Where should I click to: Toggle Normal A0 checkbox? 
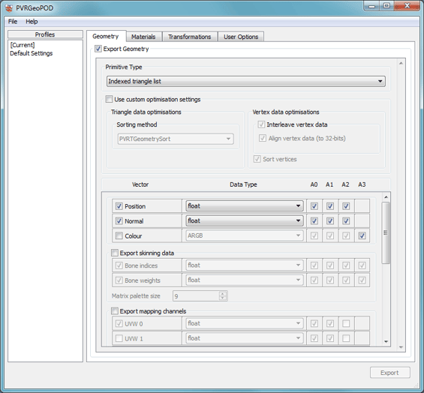314,221
